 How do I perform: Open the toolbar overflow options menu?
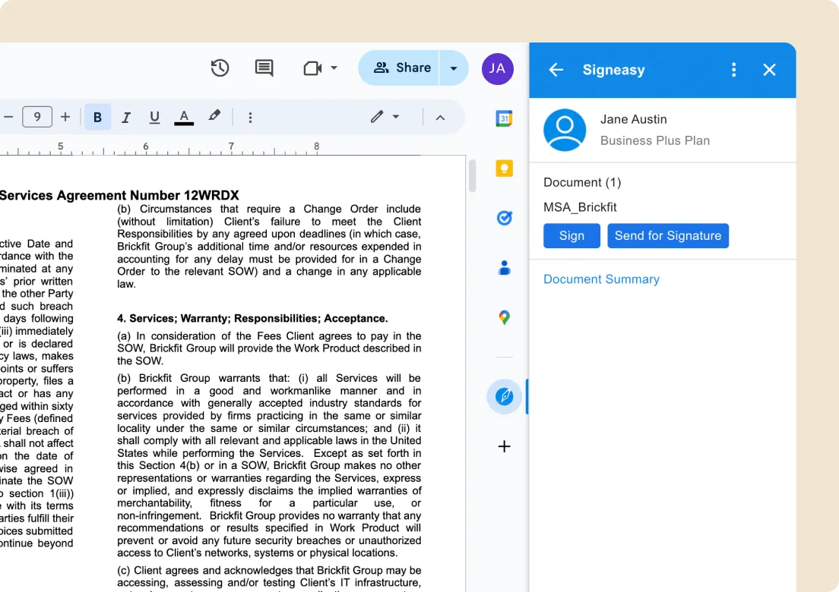[250, 117]
